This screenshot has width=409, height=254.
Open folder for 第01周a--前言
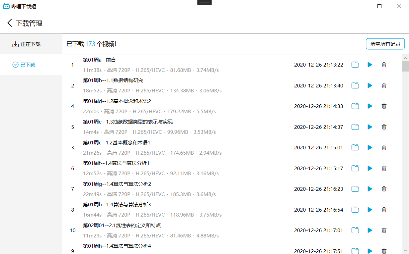coord(355,65)
